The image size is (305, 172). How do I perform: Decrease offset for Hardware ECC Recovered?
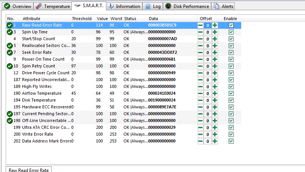(200, 107)
